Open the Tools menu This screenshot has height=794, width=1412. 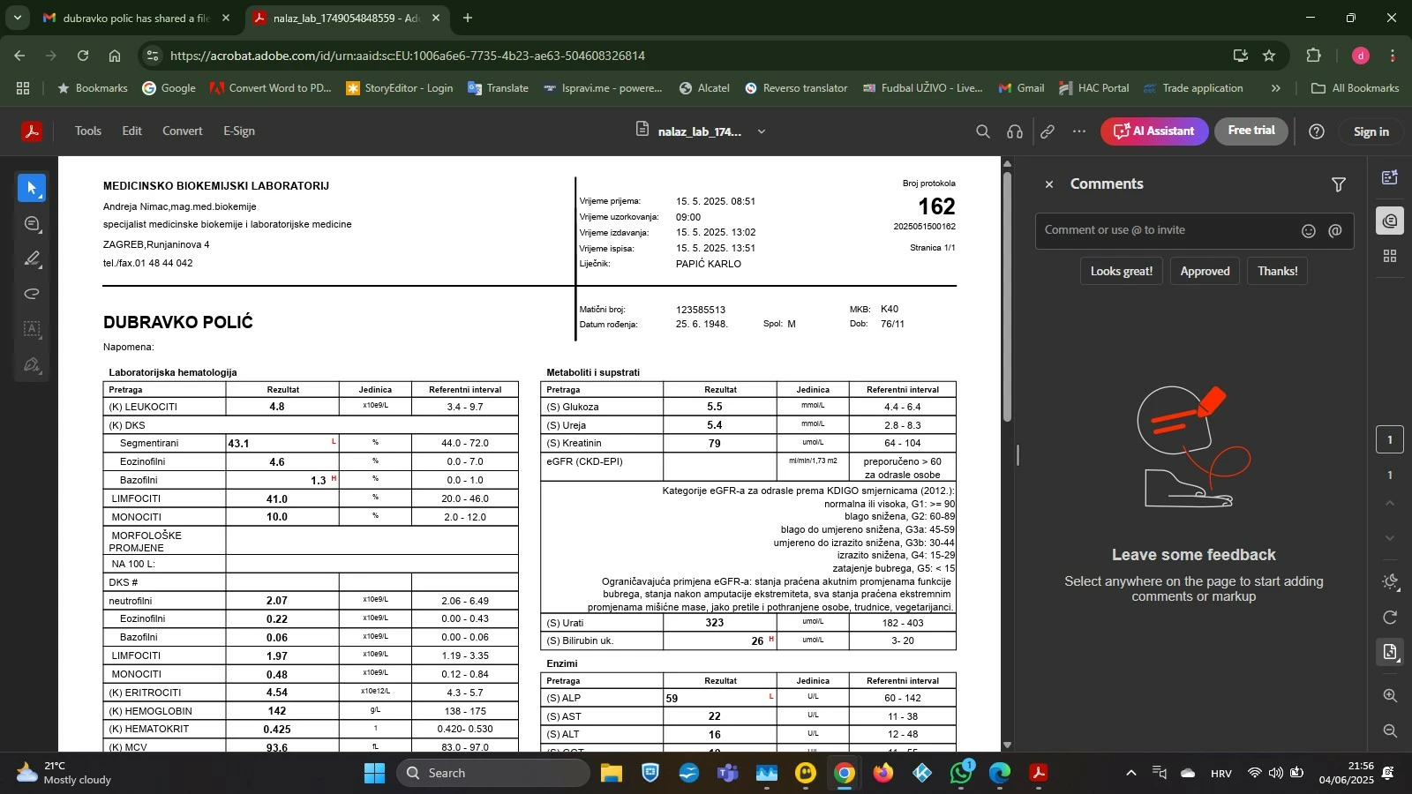tap(88, 131)
